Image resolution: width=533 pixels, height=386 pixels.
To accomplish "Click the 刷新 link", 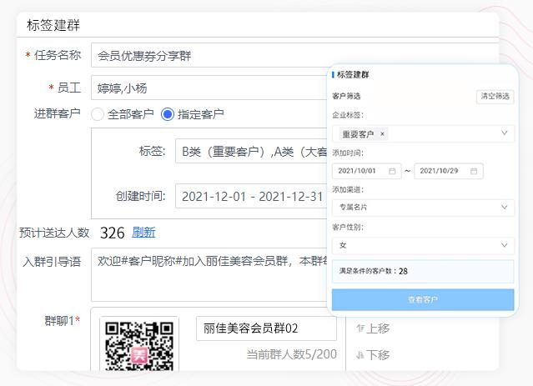I will click(x=143, y=233).
